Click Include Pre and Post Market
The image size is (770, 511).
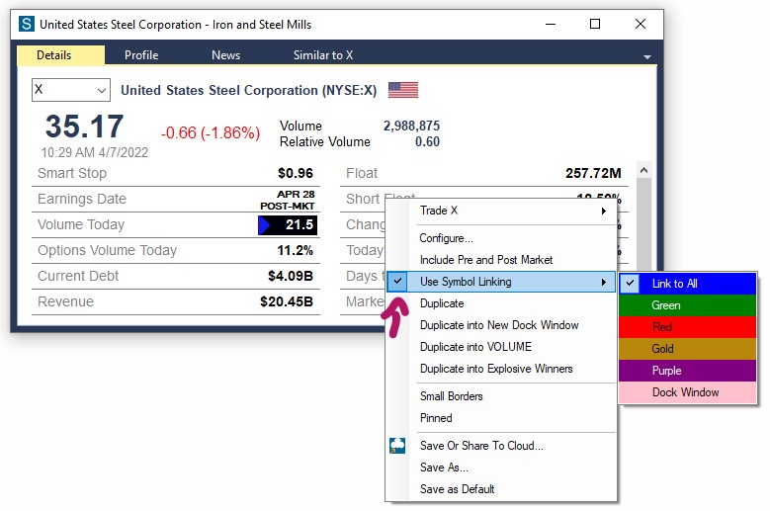point(485,260)
